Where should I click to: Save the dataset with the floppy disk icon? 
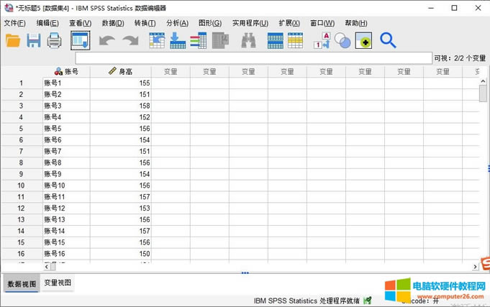pyautogui.click(x=34, y=41)
